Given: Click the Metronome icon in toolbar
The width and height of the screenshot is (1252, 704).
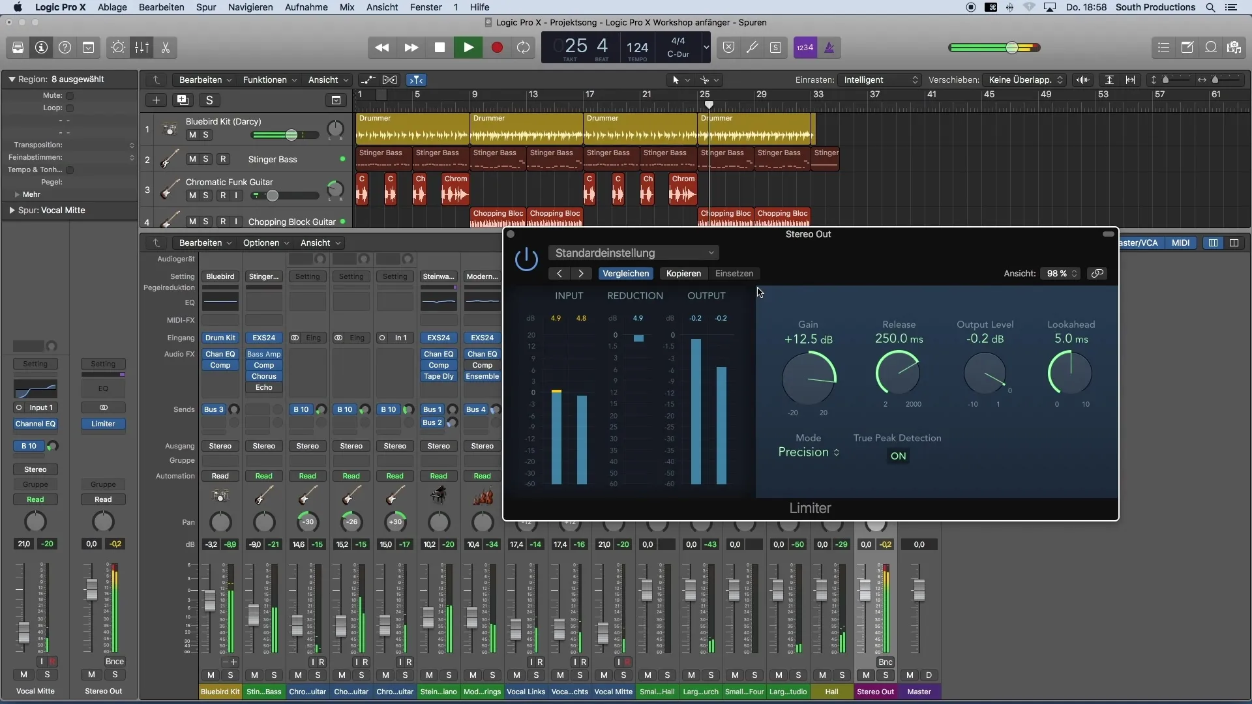Looking at the screenshot, I should (828, 48).
